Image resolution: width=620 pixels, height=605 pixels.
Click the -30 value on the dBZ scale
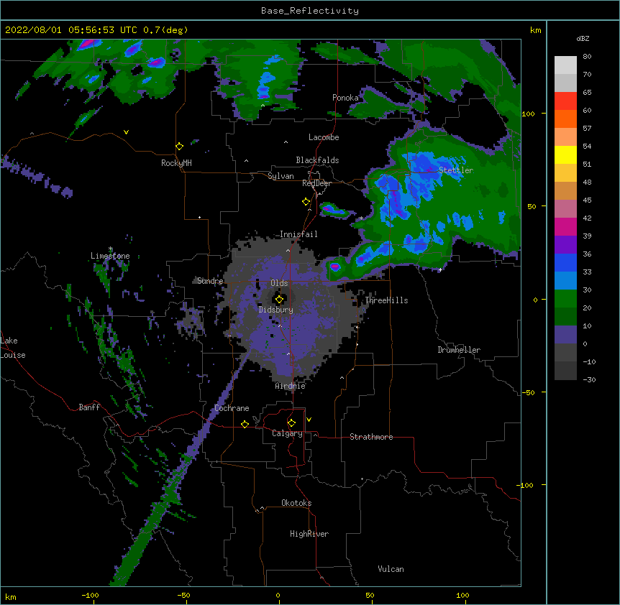tap(589, 379)
